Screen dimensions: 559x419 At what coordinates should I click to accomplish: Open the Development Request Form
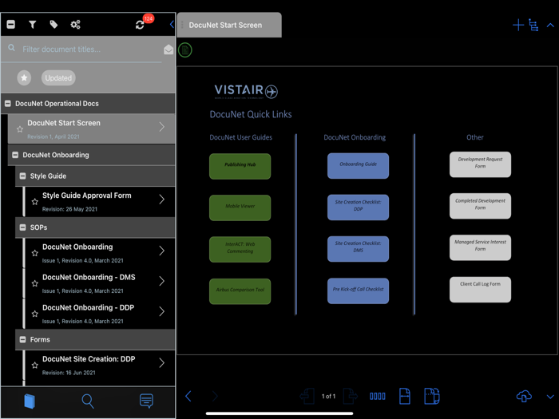(x=480, y=164)
